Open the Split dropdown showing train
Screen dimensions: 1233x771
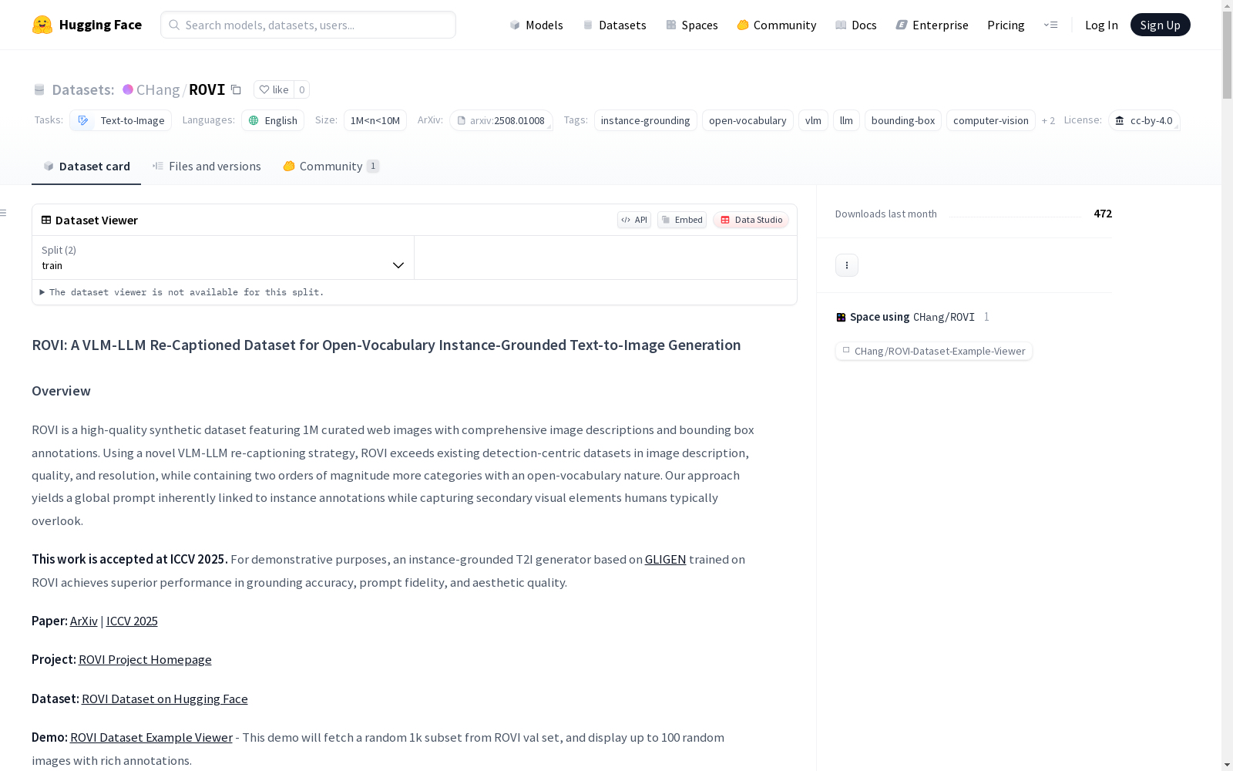tap(223, 258)
